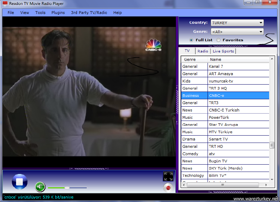Sort channels by the Name column header
The image size is (280, 202).
[238, 59]
